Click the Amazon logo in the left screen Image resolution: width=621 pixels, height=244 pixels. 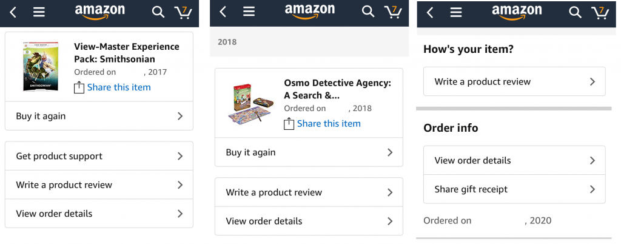99,12
